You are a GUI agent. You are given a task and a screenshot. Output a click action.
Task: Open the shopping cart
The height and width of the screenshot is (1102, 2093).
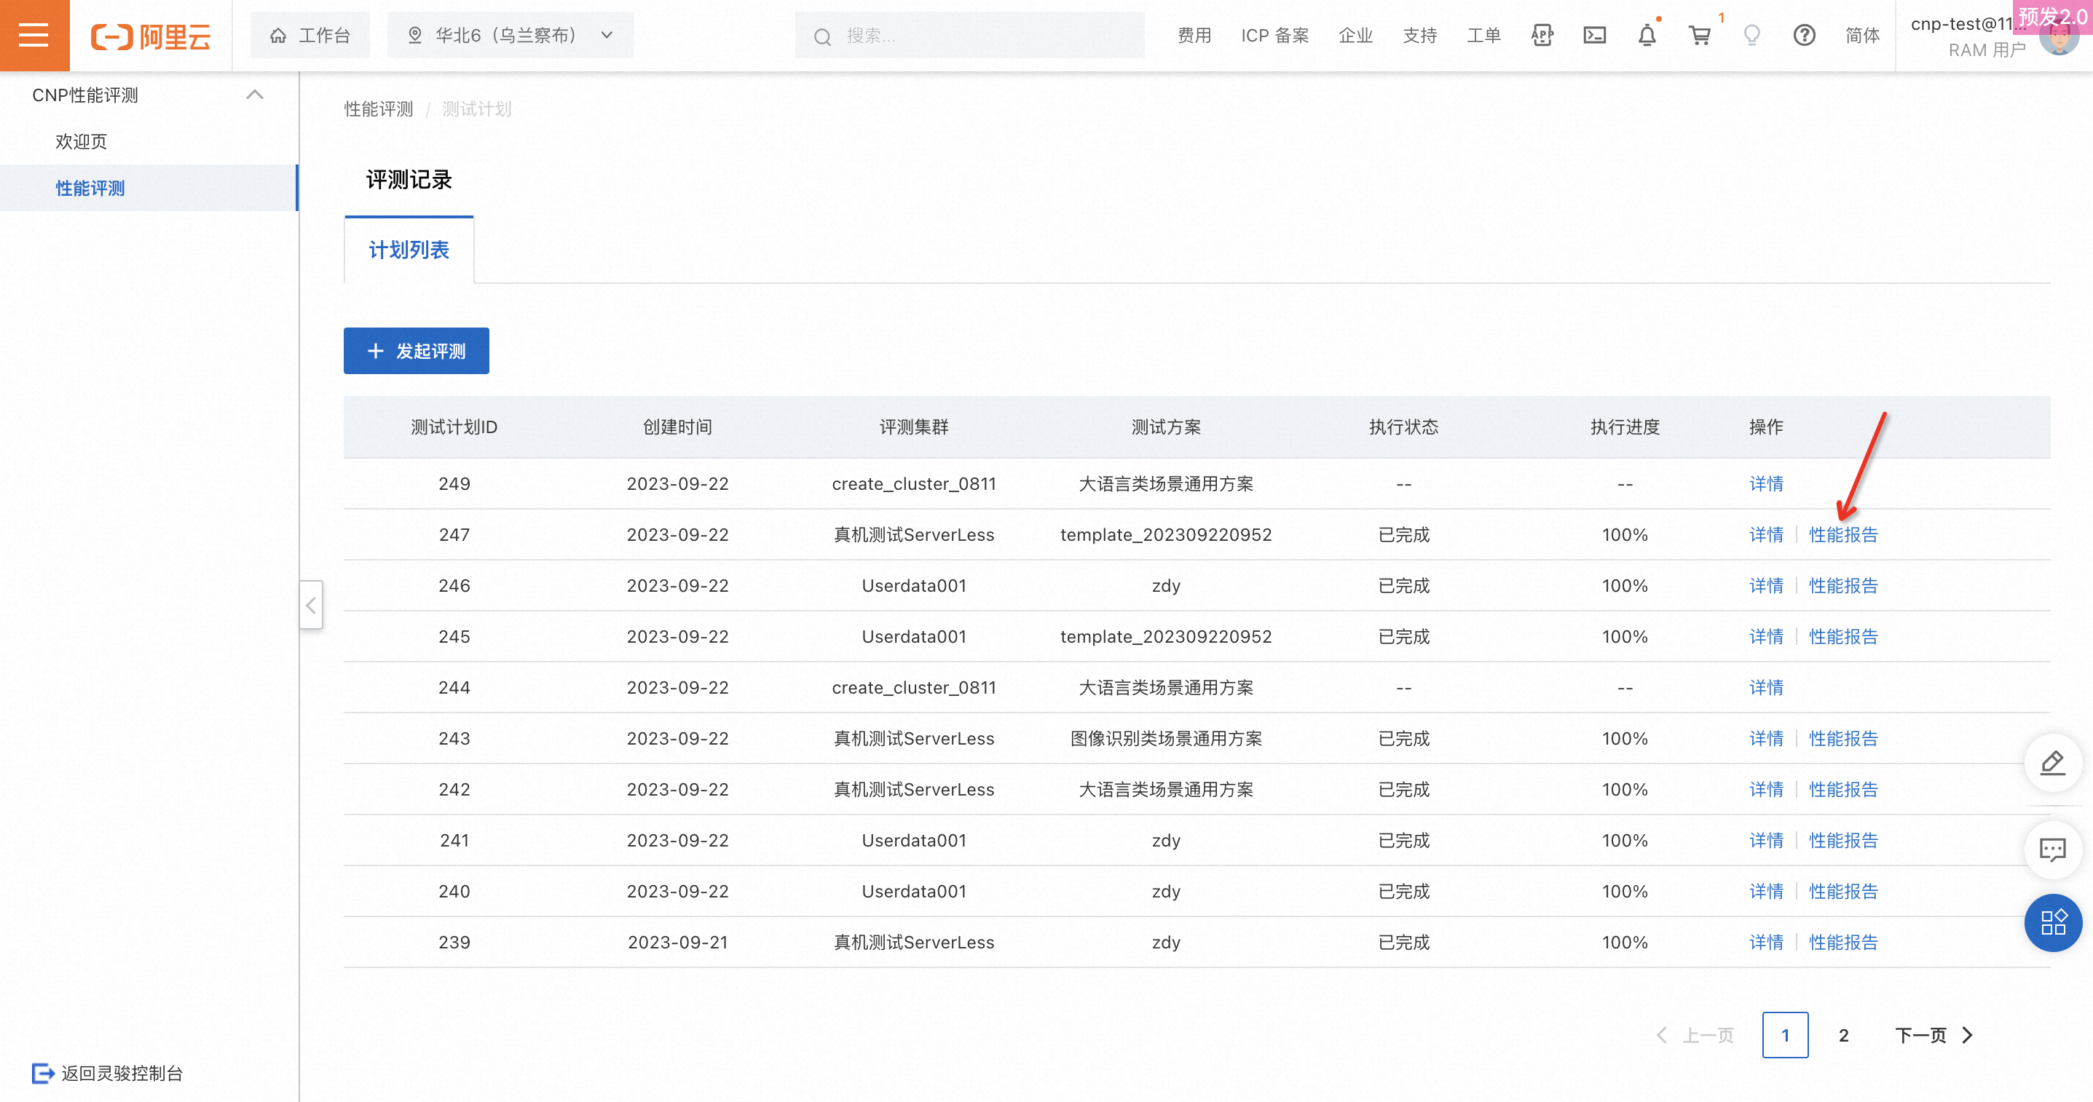click(1699, 35)
